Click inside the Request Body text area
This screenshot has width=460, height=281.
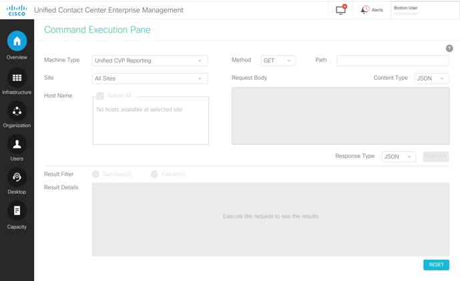coord(340,116)
